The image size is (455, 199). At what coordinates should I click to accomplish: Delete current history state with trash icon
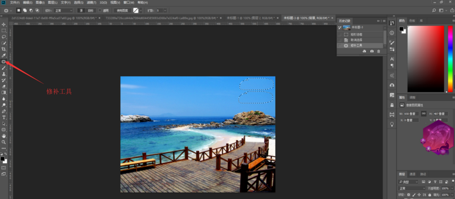coord(378,51)
